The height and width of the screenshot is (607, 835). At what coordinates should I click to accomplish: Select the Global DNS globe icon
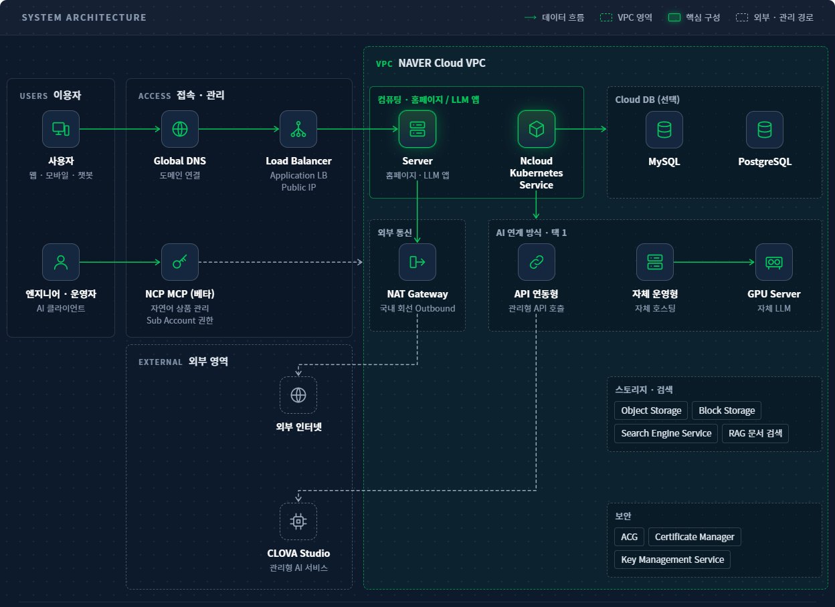(x=180, y=129)
